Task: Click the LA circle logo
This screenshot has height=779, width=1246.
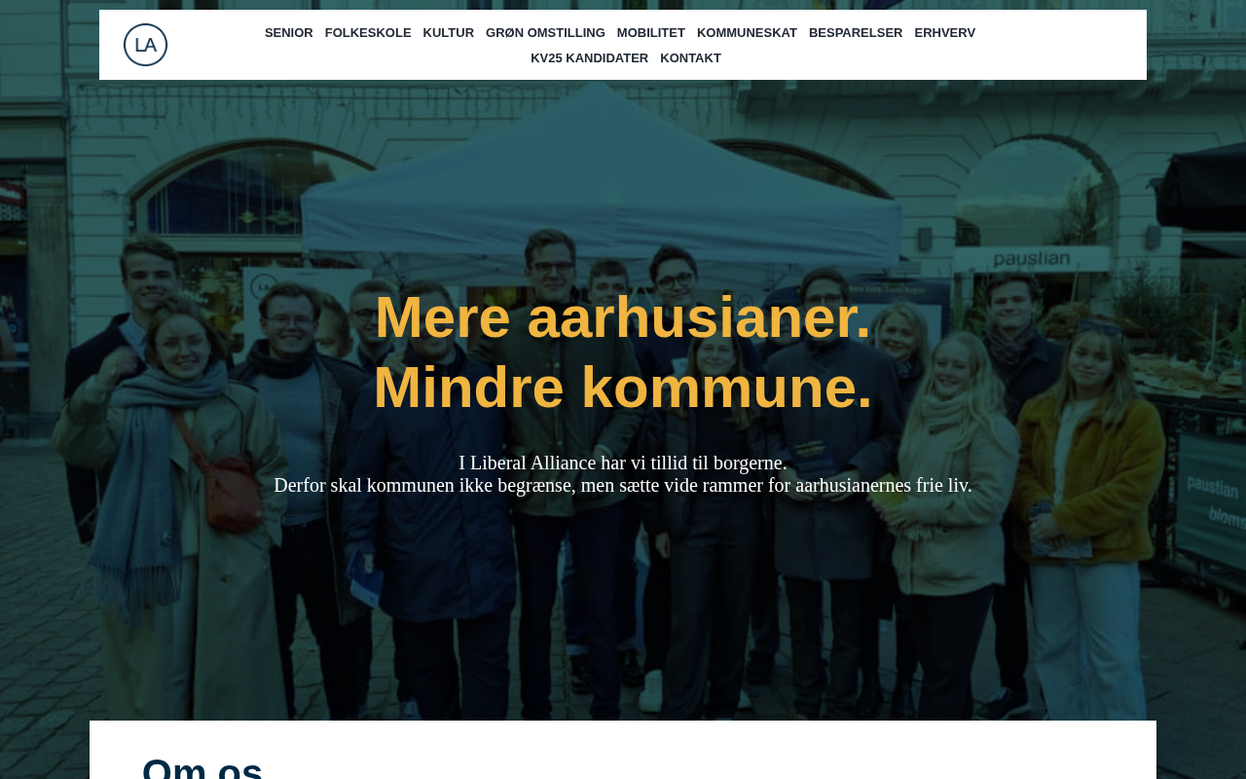Action: click(x=145, y=45)
